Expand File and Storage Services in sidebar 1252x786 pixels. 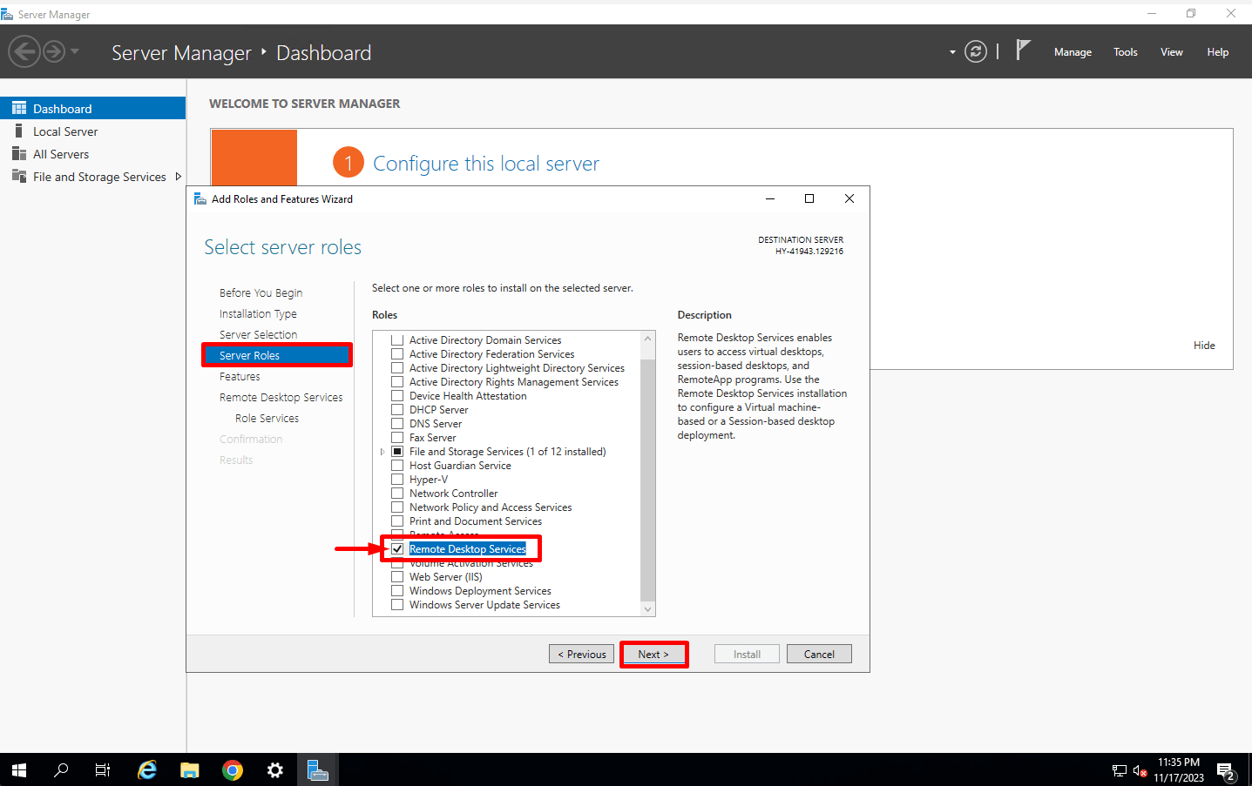pyautogui.click(x=179, y=176)
